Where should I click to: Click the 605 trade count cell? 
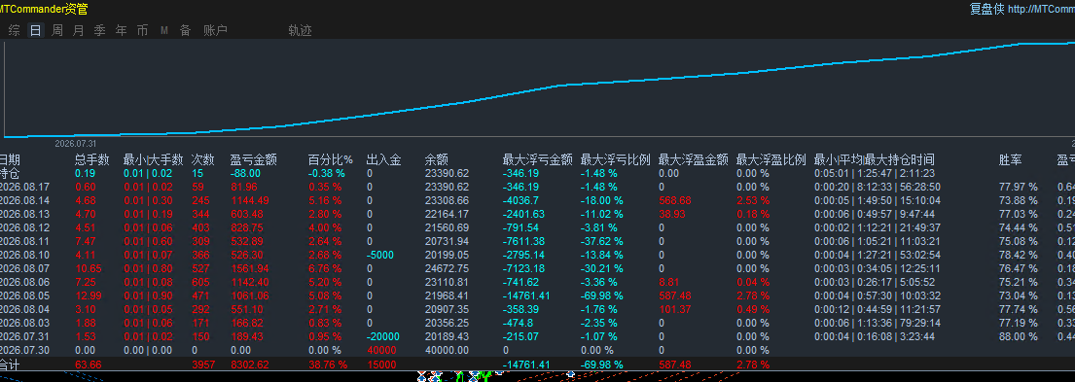point(199,282)
